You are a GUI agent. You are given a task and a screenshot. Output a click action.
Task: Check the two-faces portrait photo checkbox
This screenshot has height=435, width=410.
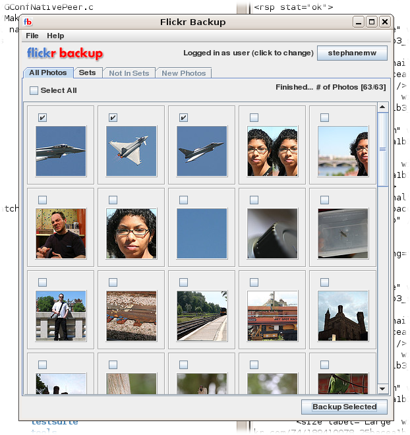point(254,117)
